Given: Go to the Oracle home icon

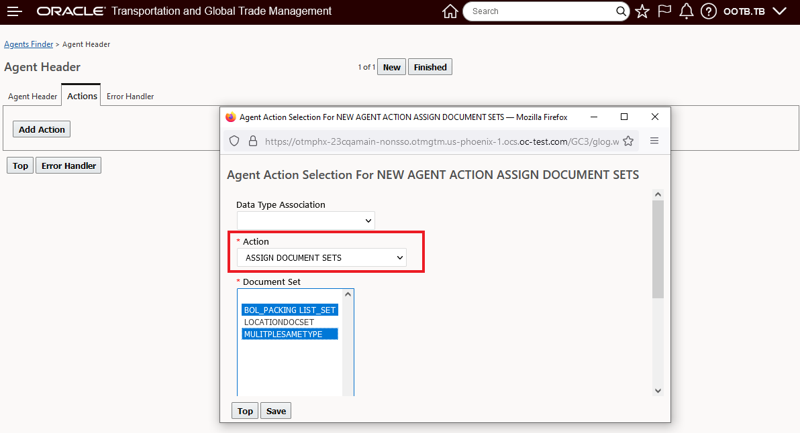Looking at the screenshot, I should 450,11.
